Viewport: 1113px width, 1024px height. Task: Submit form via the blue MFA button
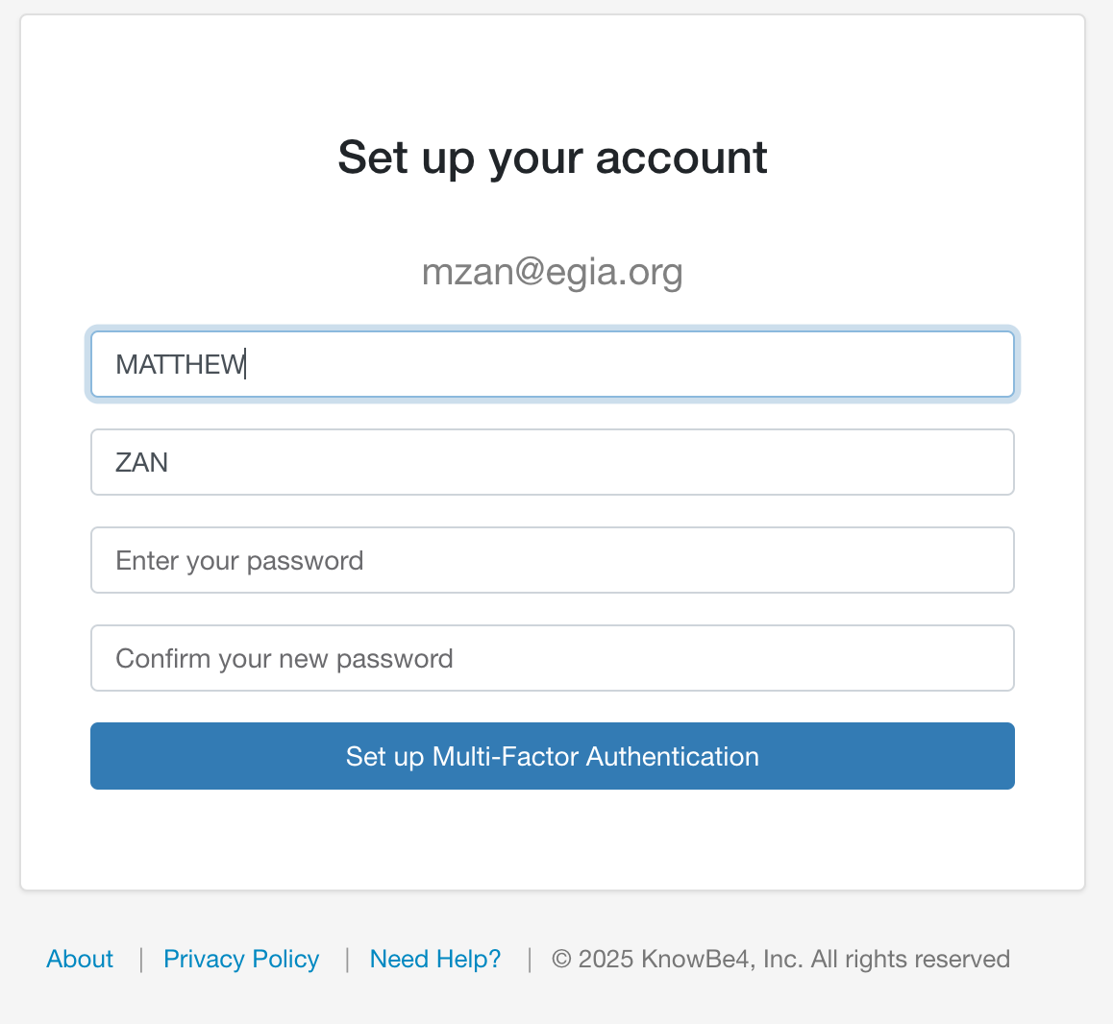[x=552, y=756]
